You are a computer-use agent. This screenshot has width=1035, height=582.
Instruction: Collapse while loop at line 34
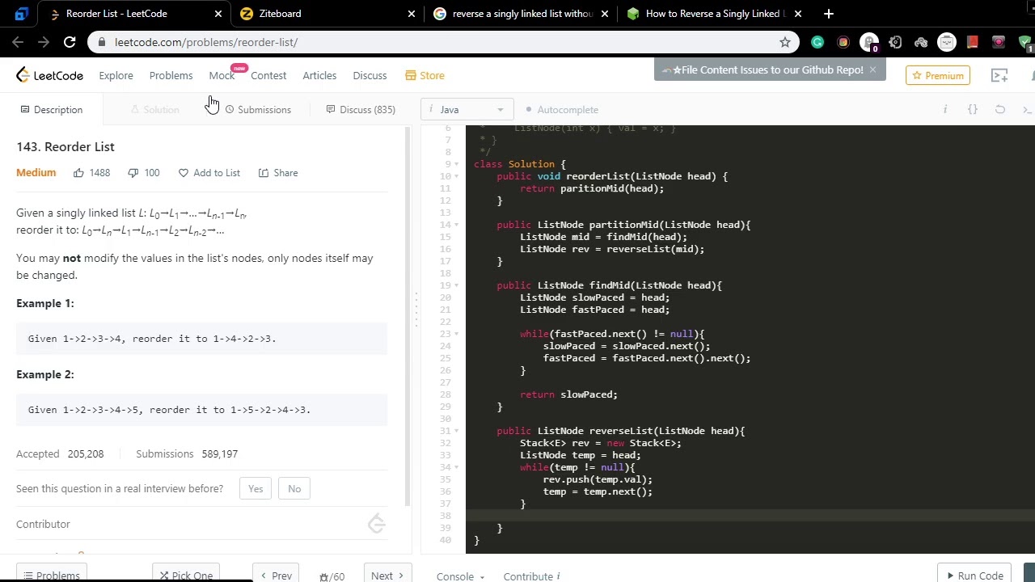458,467
